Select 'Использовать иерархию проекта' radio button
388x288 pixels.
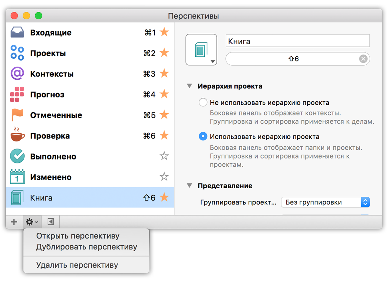point(203,137)
